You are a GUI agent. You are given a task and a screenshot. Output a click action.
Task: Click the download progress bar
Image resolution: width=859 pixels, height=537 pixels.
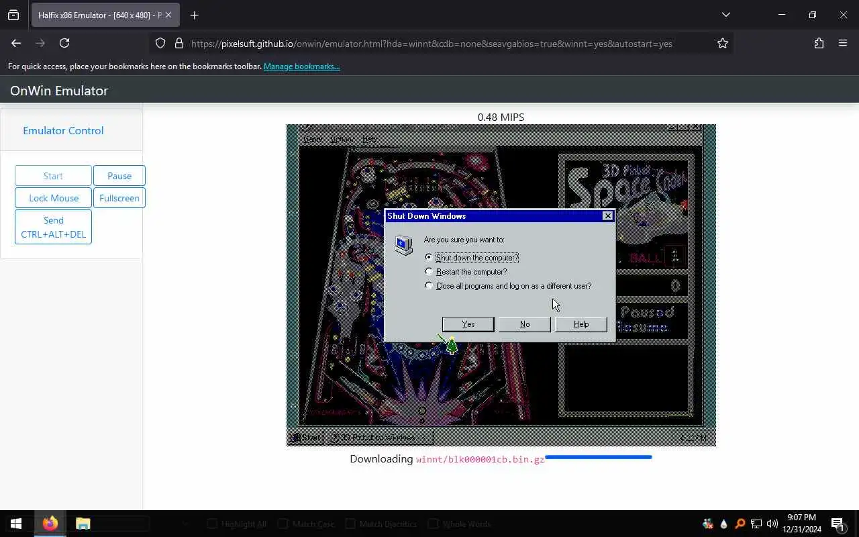[599, 458]
